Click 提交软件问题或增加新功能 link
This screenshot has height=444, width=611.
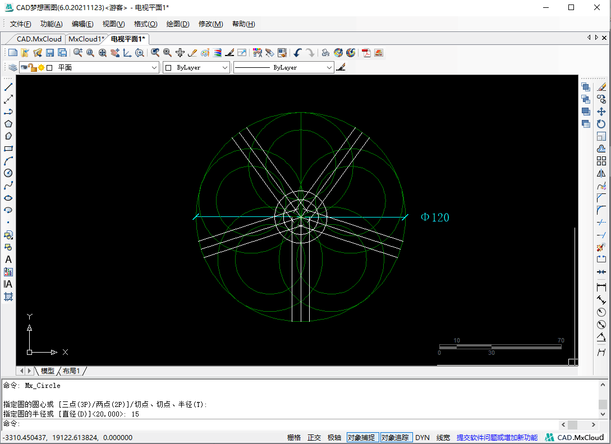[x=497, y=437]
